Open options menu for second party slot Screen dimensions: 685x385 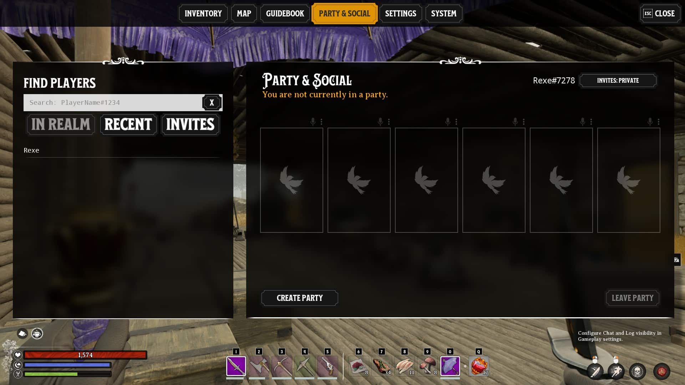pyautogui.click(x=389, y=122)
